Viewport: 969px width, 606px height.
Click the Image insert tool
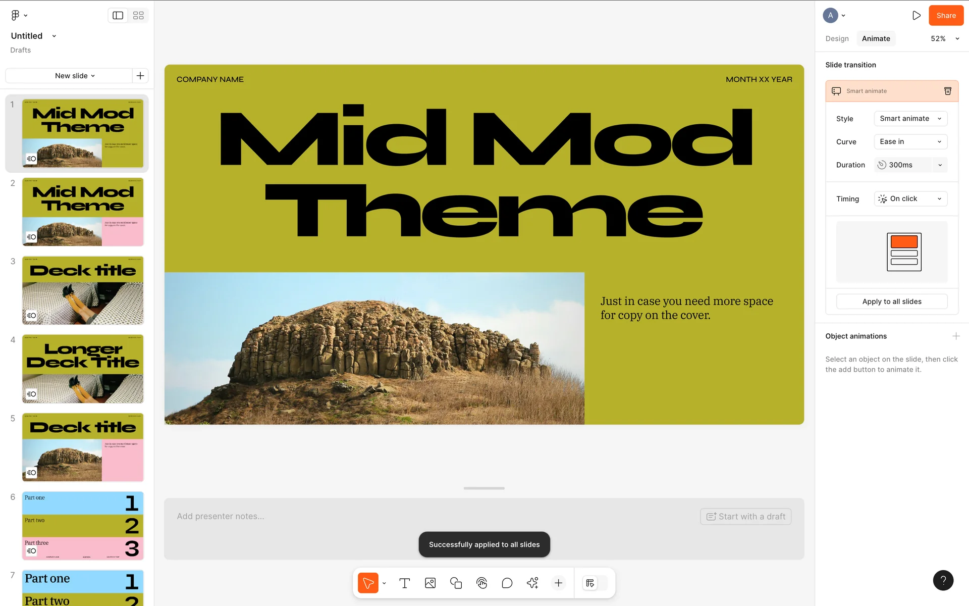[x=430, y=583]
